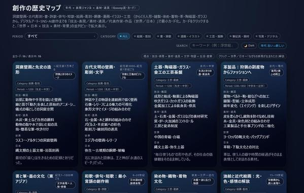Click the Period pill in 洞窟壁画 card
The height and width of the screenshot is (193, 304).
tap(34, 89)
